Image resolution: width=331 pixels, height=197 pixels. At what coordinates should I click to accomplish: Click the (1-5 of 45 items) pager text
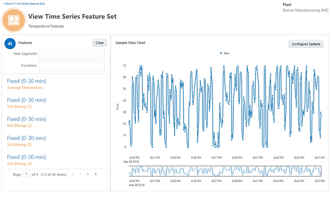[53, 175]
